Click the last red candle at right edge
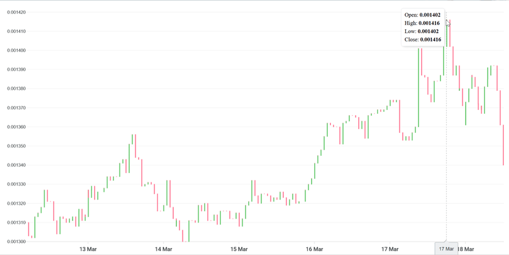This screenshot has width=509, height=255. [503, 145]
